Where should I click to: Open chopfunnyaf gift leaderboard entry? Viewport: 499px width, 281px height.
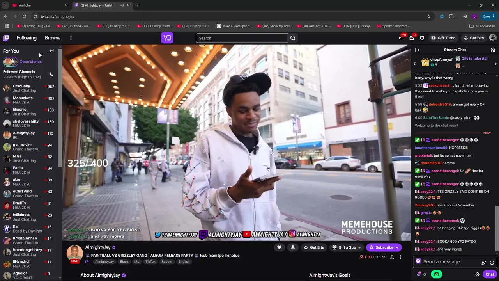438,62
